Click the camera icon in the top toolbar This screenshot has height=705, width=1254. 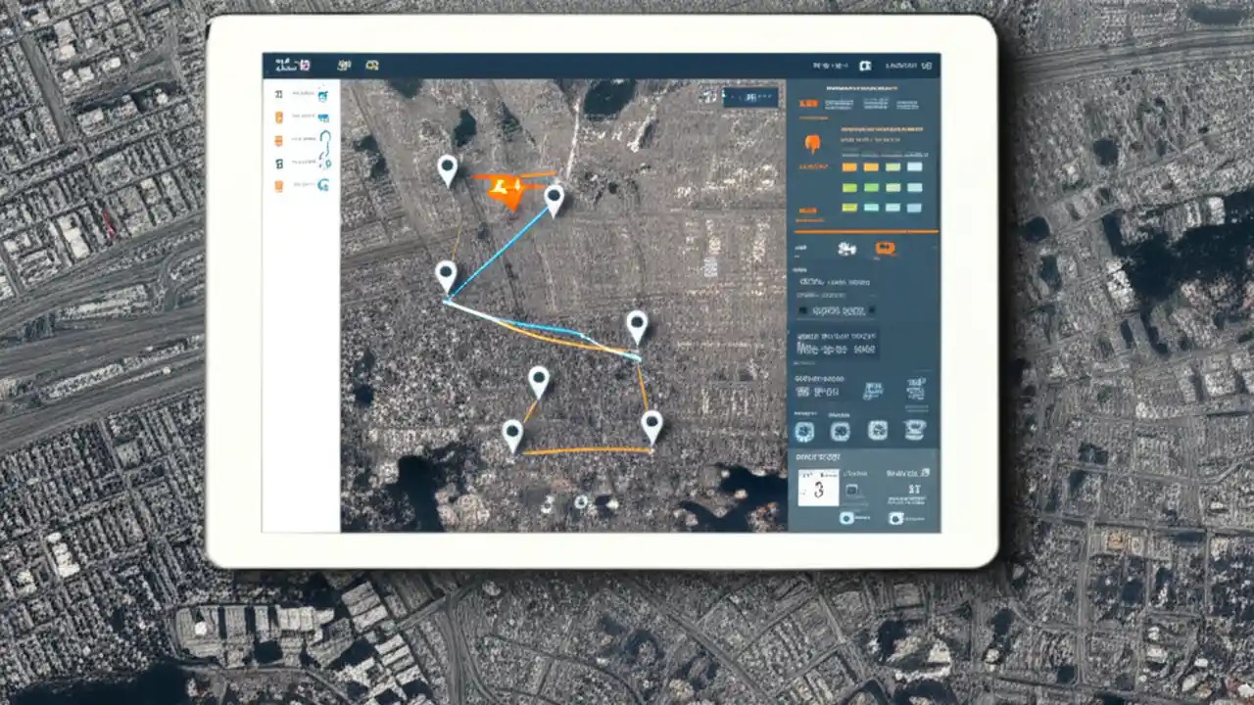[373, 65]
